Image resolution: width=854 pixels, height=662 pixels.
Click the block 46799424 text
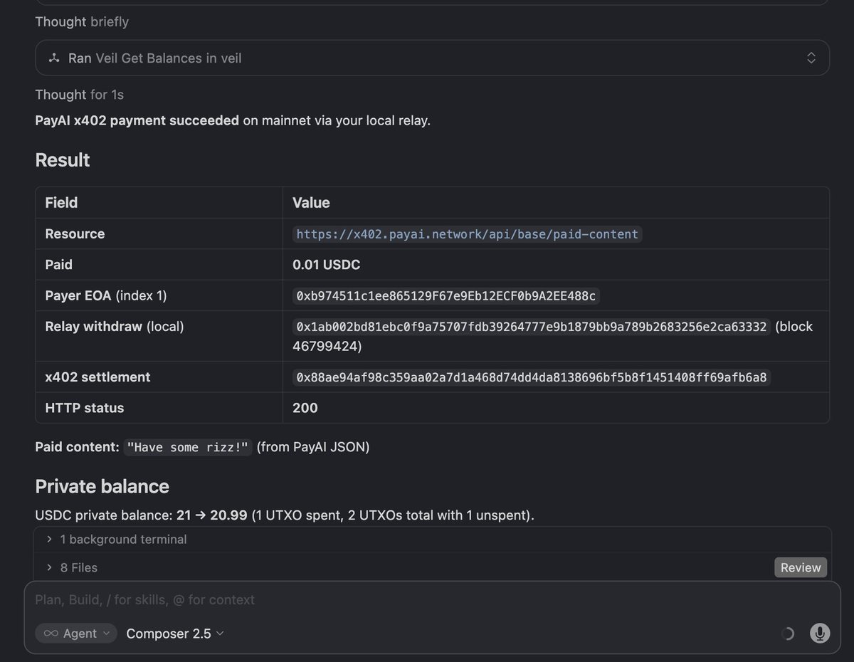(552, 337)
